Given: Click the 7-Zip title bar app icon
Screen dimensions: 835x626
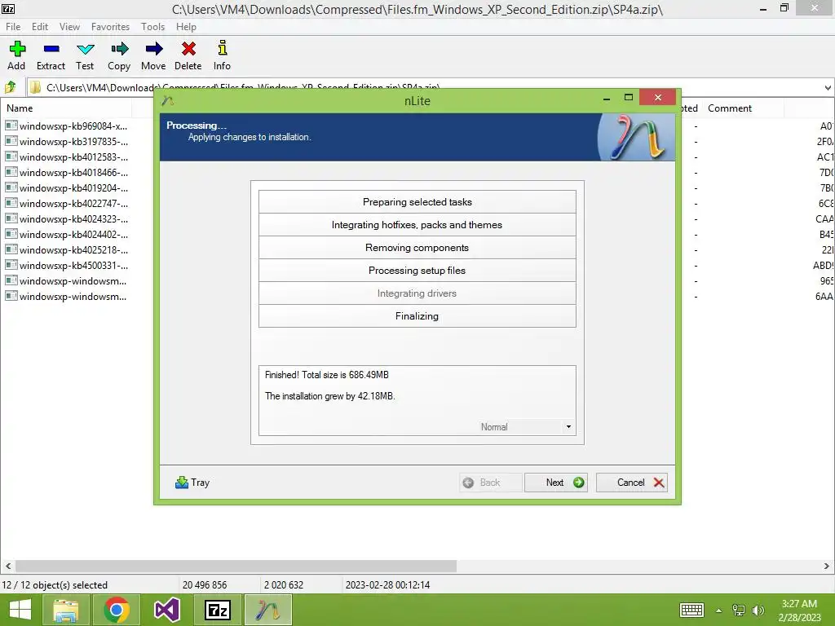Looking at the screenshot, I should (8, 8).
